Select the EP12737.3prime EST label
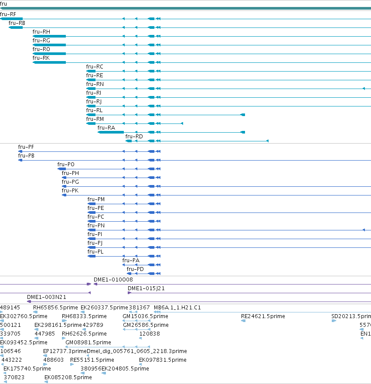 (x=65, y=351)
